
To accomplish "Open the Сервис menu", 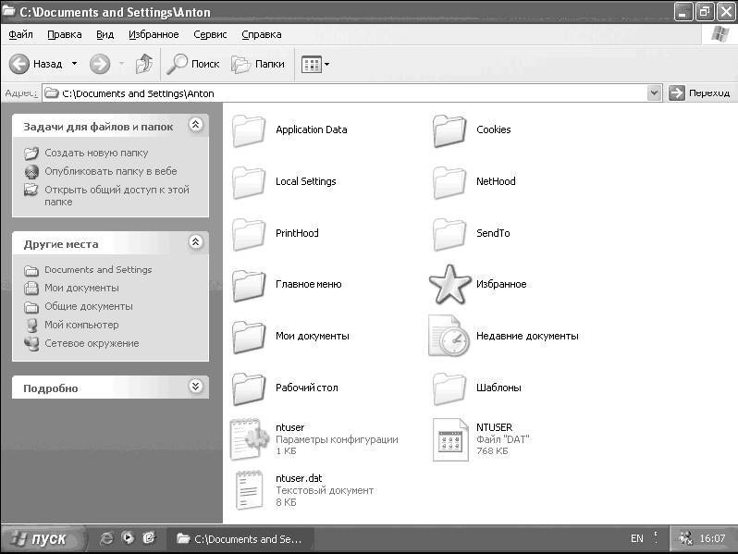I will tap(210, 34).
